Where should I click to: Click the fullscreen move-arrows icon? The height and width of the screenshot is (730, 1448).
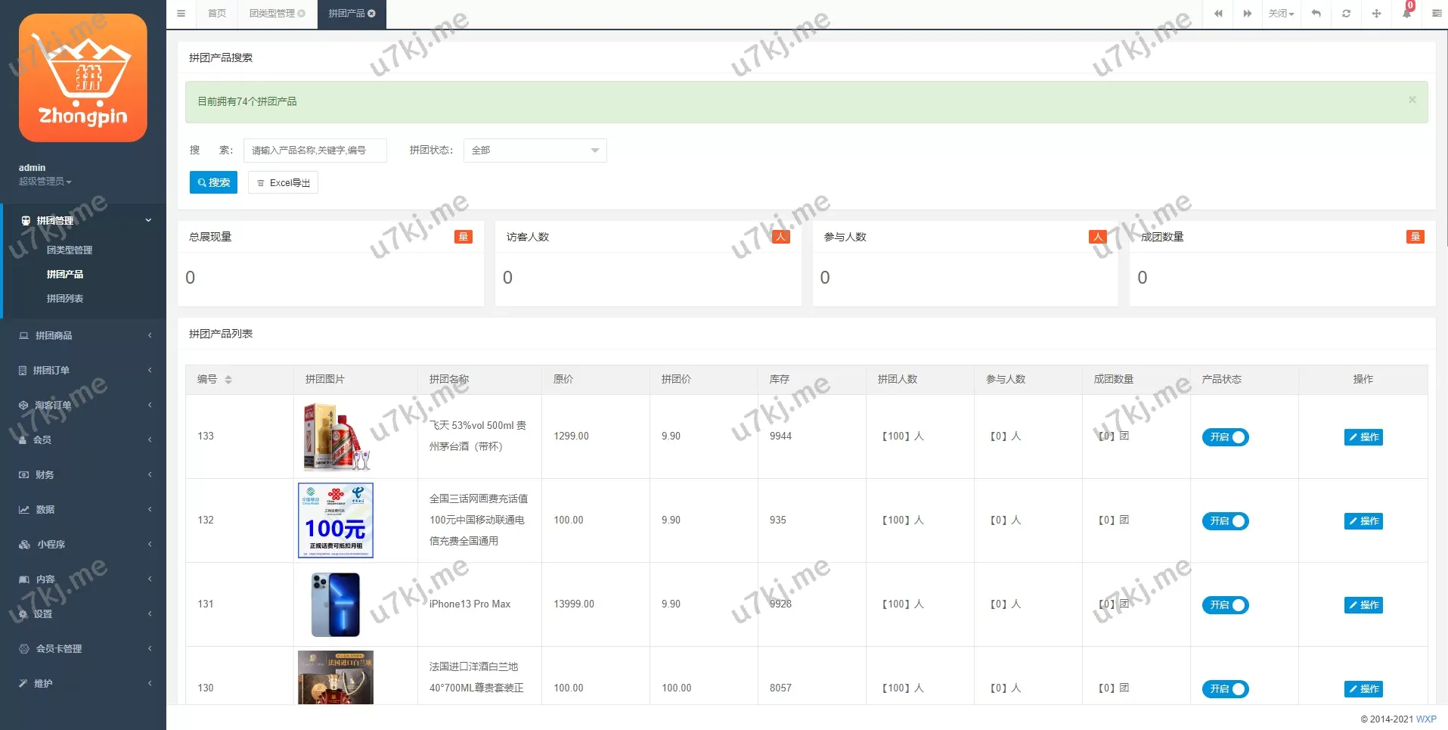tap(1376, 14)
